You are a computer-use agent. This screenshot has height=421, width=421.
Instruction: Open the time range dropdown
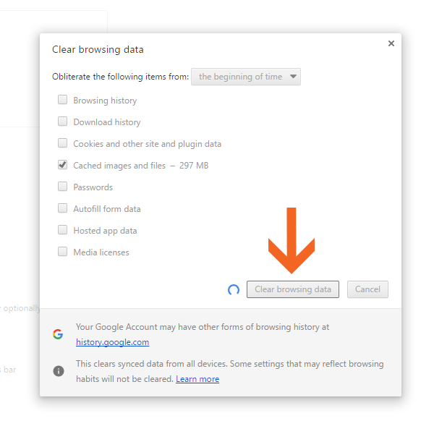tap(246, 77)
